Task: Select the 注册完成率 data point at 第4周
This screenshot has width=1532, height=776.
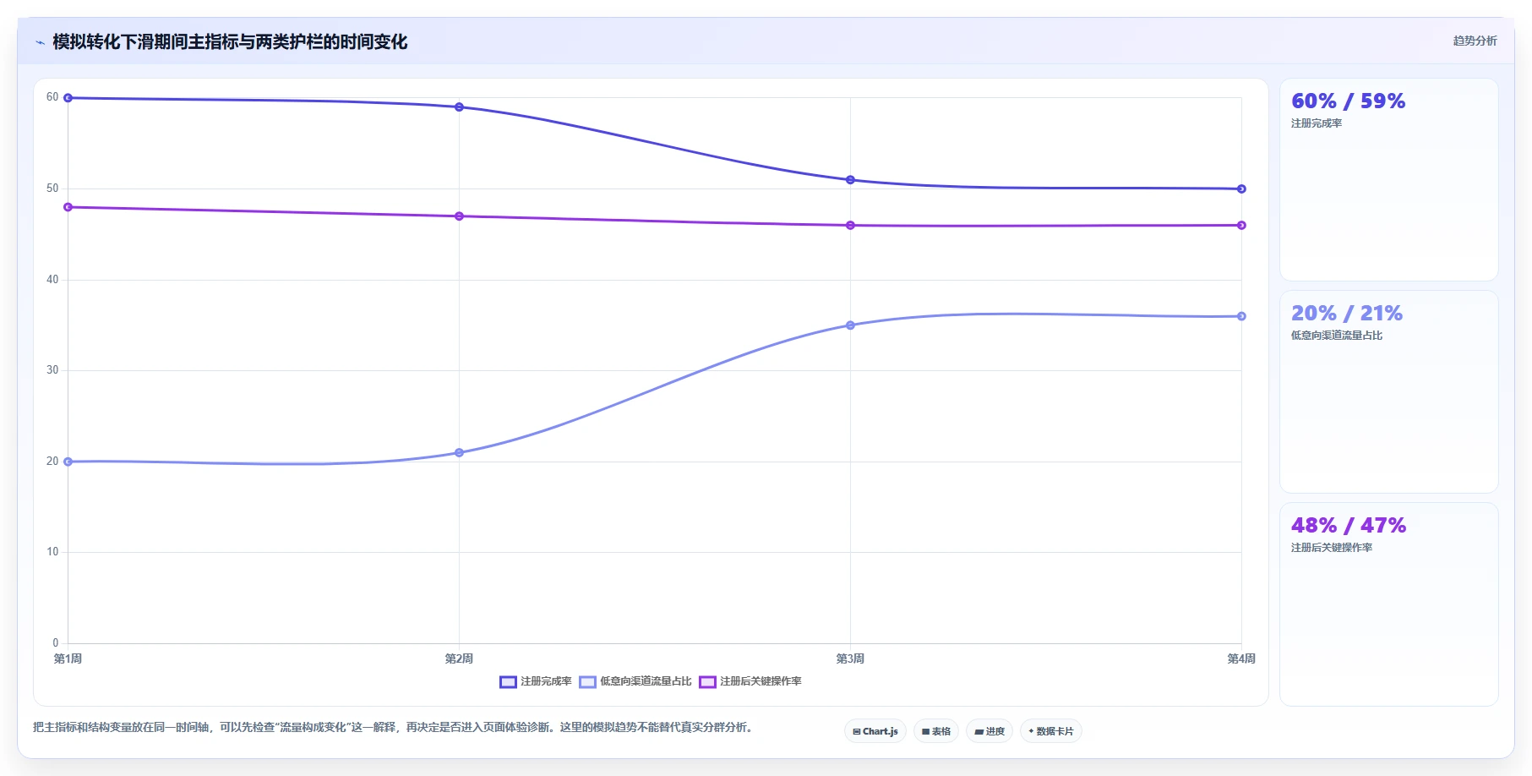Action: [1241, 189]
